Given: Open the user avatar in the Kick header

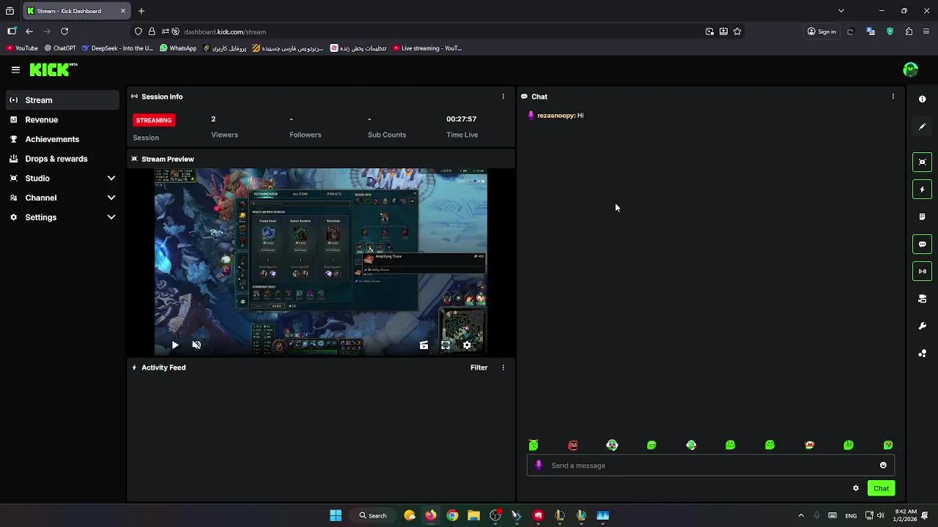Looking at the screenshot, I should point(911,70).
